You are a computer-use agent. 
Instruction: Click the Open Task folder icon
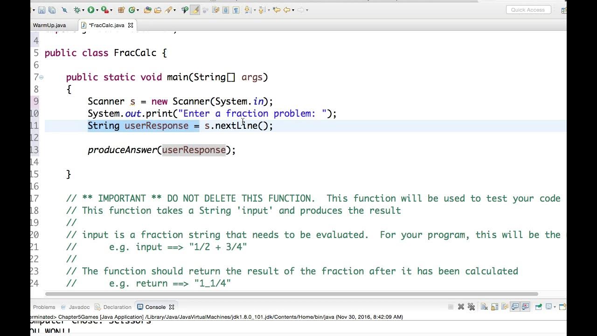tap(158, 10)
